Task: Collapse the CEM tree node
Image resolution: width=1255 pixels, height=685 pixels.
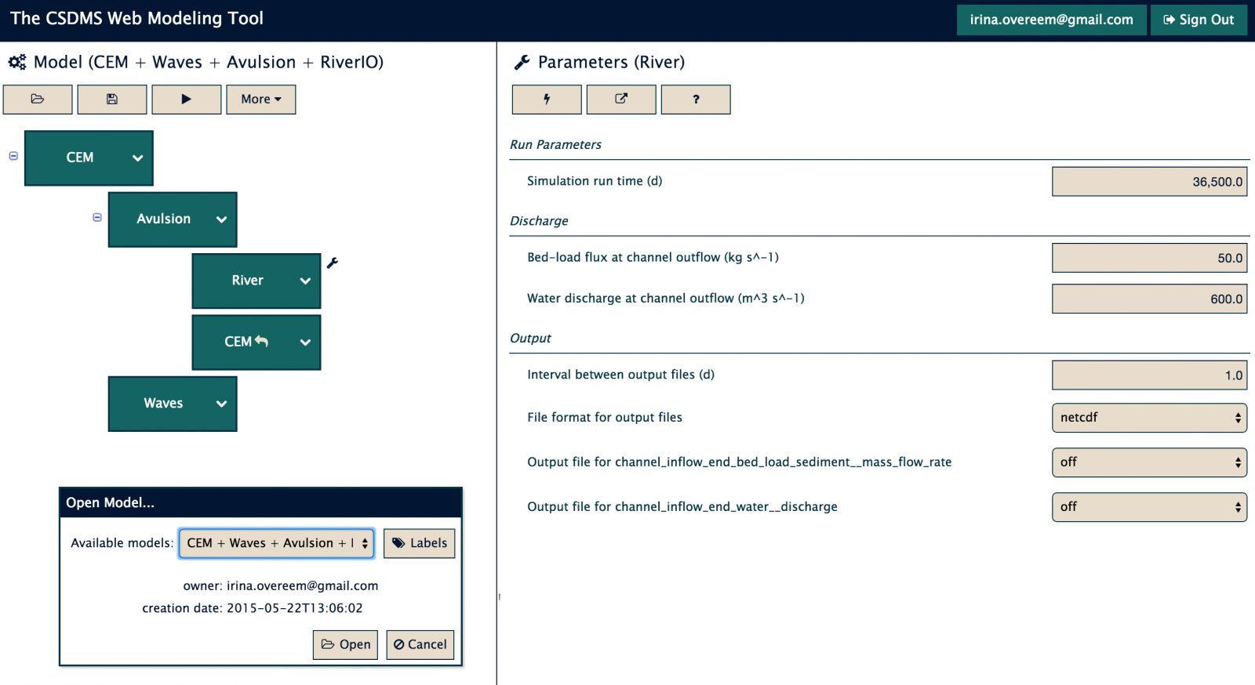Action: 13,156
